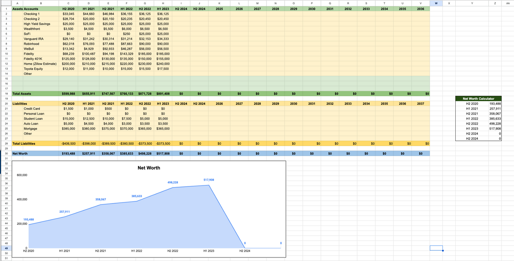Select the Total Liabilities label cell
Screen dimensions: 514x261
tap(24, 143)
